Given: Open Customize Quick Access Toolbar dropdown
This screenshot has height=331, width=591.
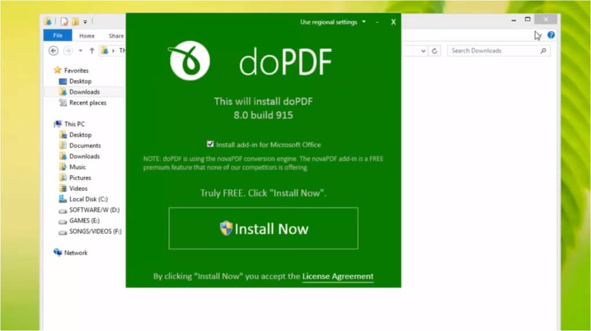Looking at the screenshot, I should pos(85,22).
